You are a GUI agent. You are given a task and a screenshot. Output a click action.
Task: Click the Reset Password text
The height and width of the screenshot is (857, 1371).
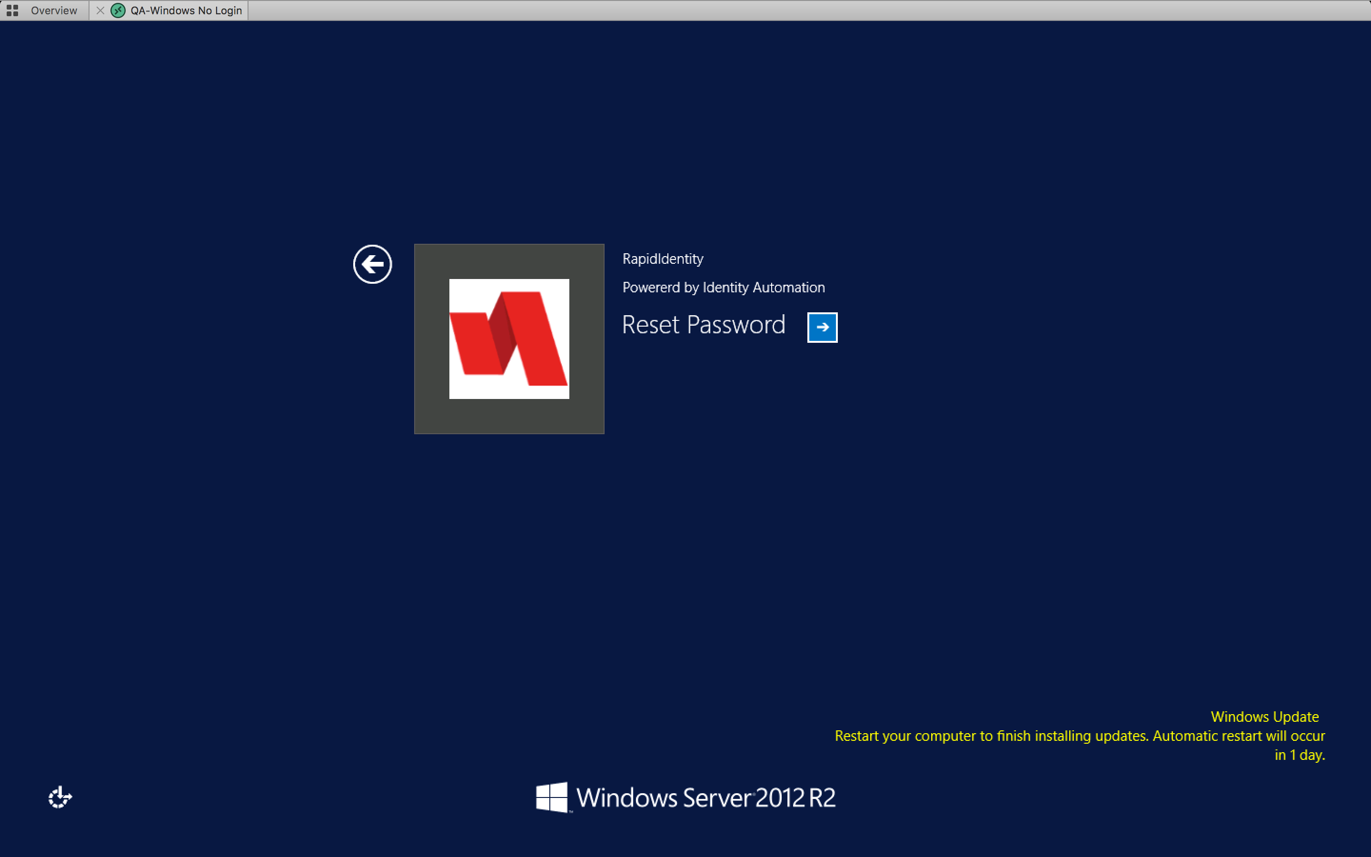click(x=704, y=325)
